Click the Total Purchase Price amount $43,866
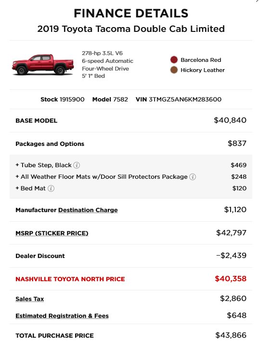The height and width of the screenshot is (344, 259). 231,335
